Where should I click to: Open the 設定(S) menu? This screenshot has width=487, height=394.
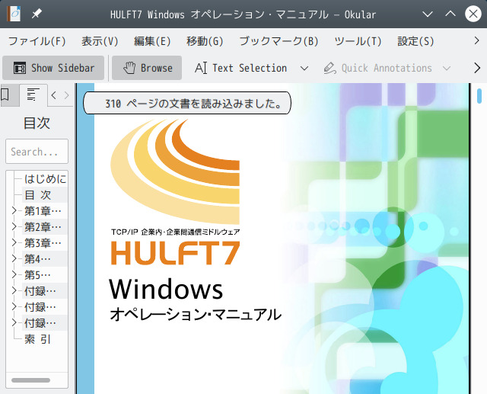(415, 41)
